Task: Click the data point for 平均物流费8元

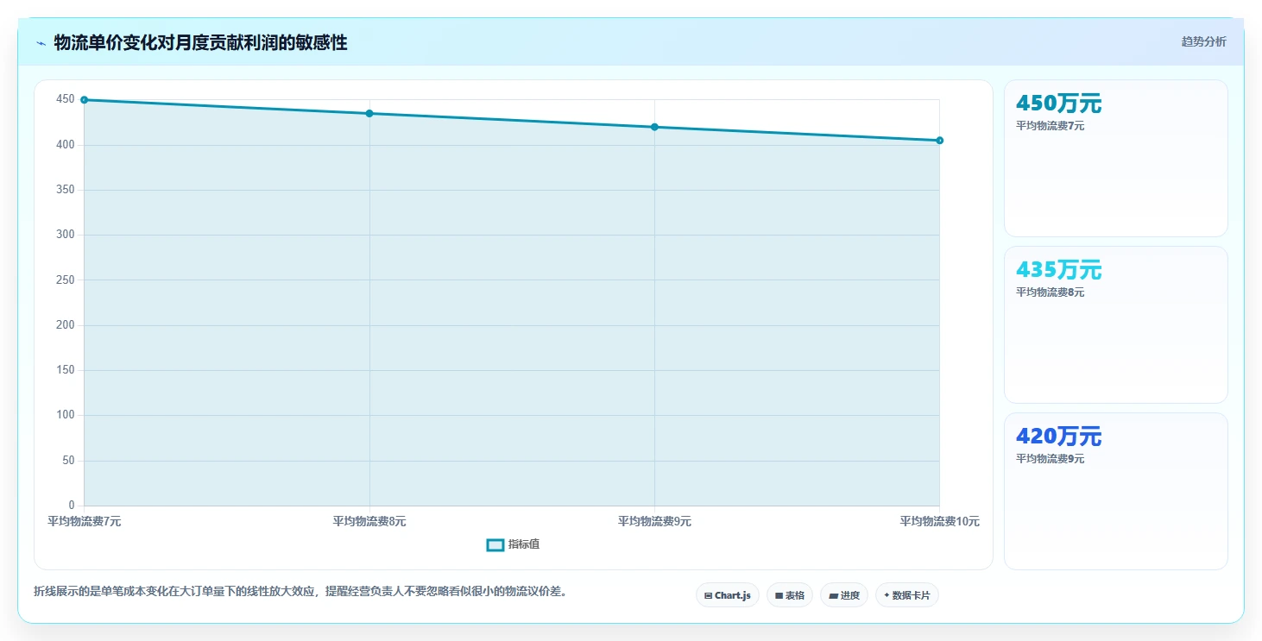Action: tap(369, 113)
